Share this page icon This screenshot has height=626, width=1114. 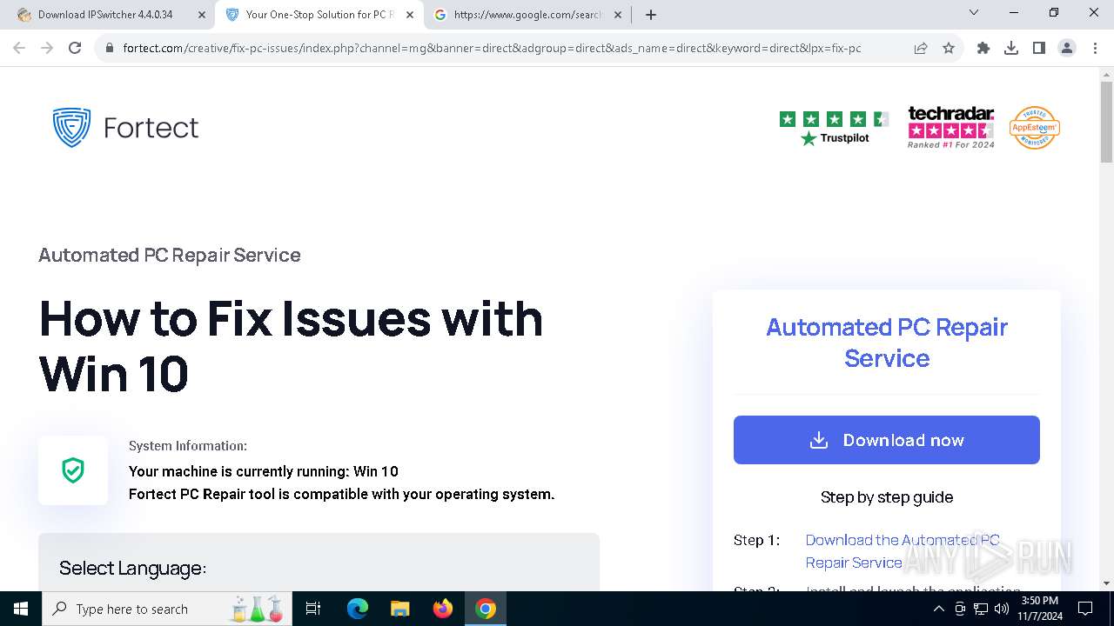coord(921,49)
